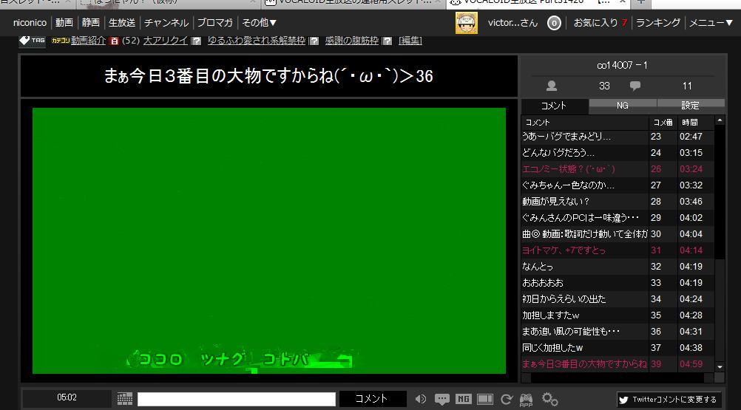Click the notification count circle icon
The image size is (741, 410).
pos(554,23)
